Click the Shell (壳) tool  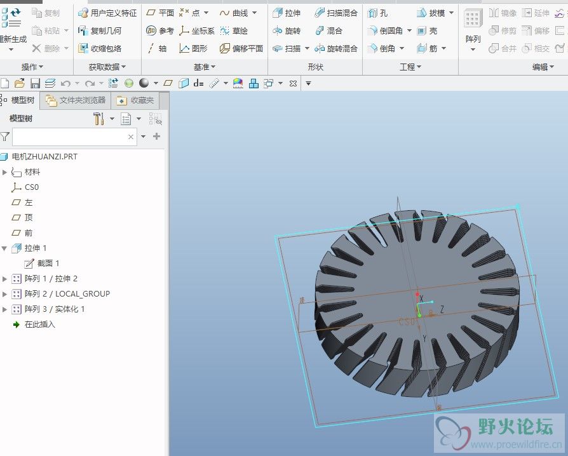coord(427,30)
